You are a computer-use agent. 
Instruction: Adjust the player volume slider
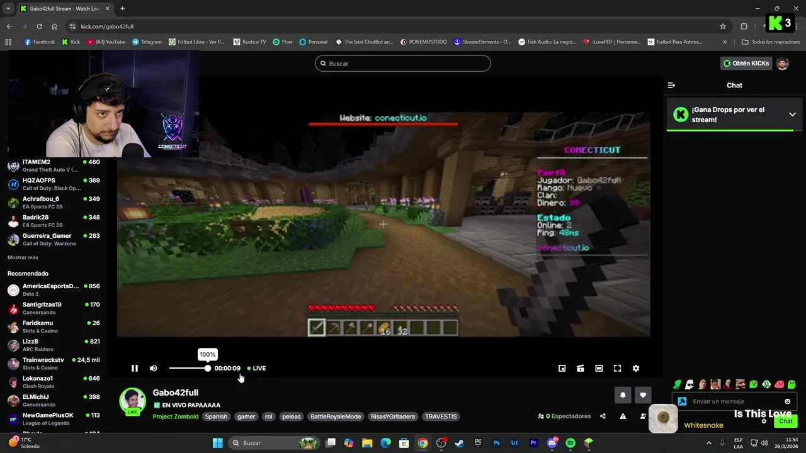tap(190, 368)
